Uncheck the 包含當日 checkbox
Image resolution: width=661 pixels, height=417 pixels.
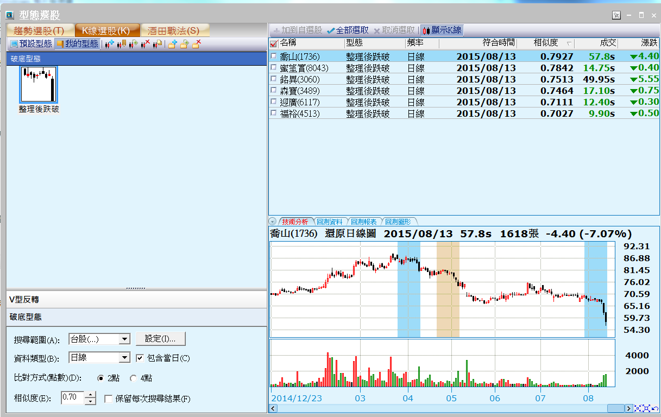click(140, 358)
